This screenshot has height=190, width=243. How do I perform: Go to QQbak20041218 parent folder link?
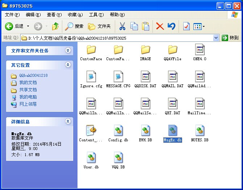[33, 75]
